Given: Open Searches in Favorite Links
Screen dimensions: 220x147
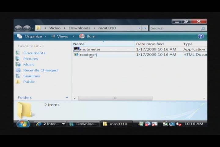Looking at the screenshot, I should [31, 76].
